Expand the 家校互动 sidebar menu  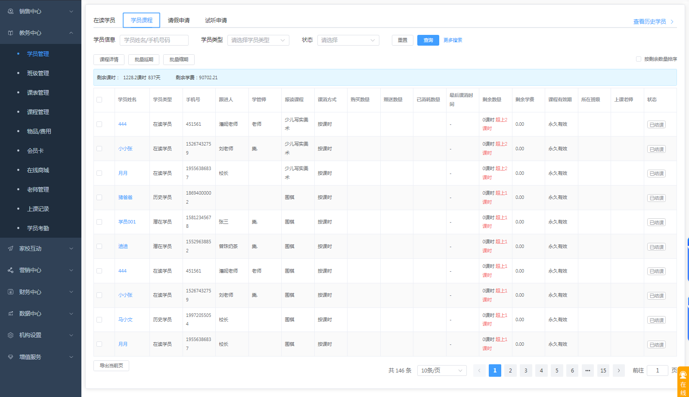(71, 248)
